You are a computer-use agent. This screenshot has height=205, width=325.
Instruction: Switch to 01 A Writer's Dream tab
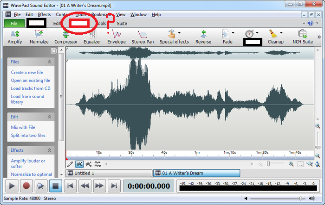(197, 173)
